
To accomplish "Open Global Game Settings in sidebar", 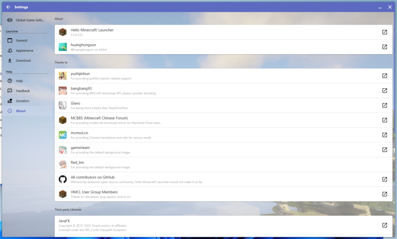I will (x=26, y=20).
